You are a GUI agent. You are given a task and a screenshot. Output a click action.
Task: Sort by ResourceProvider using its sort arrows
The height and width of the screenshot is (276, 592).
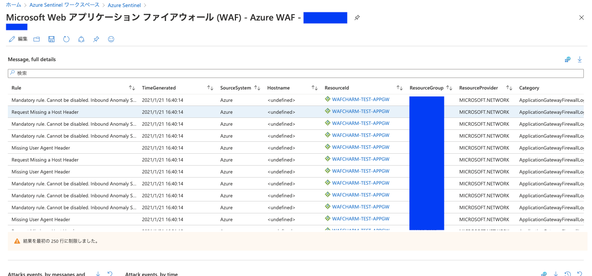point(509,88)
